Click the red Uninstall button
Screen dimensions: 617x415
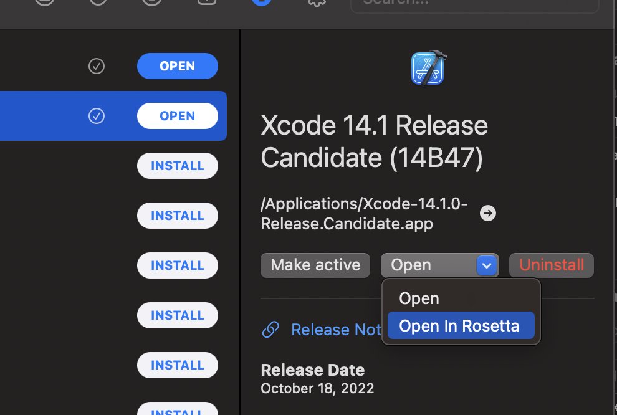click(552, 265)
